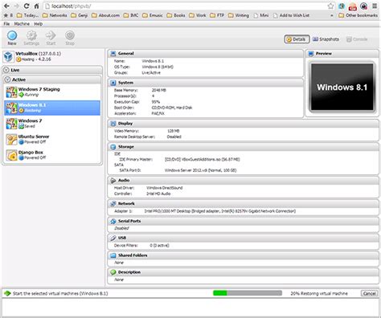Select the Django Box machine row

pyautogui.click(x=52, y=155)
